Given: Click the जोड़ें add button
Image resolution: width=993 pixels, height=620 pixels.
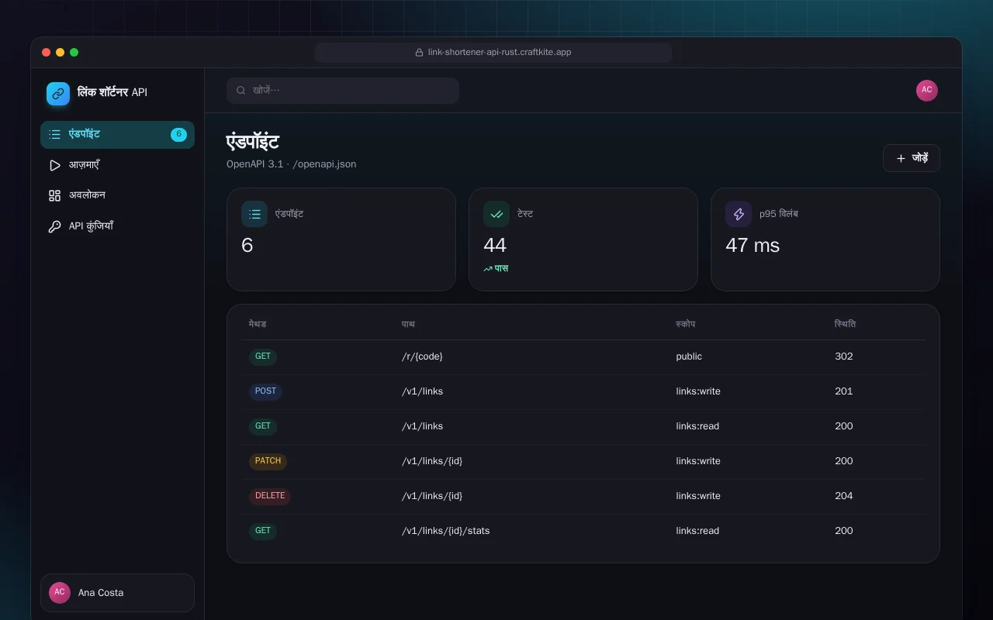Looking at the screenshot, I should tap(912, 158).
